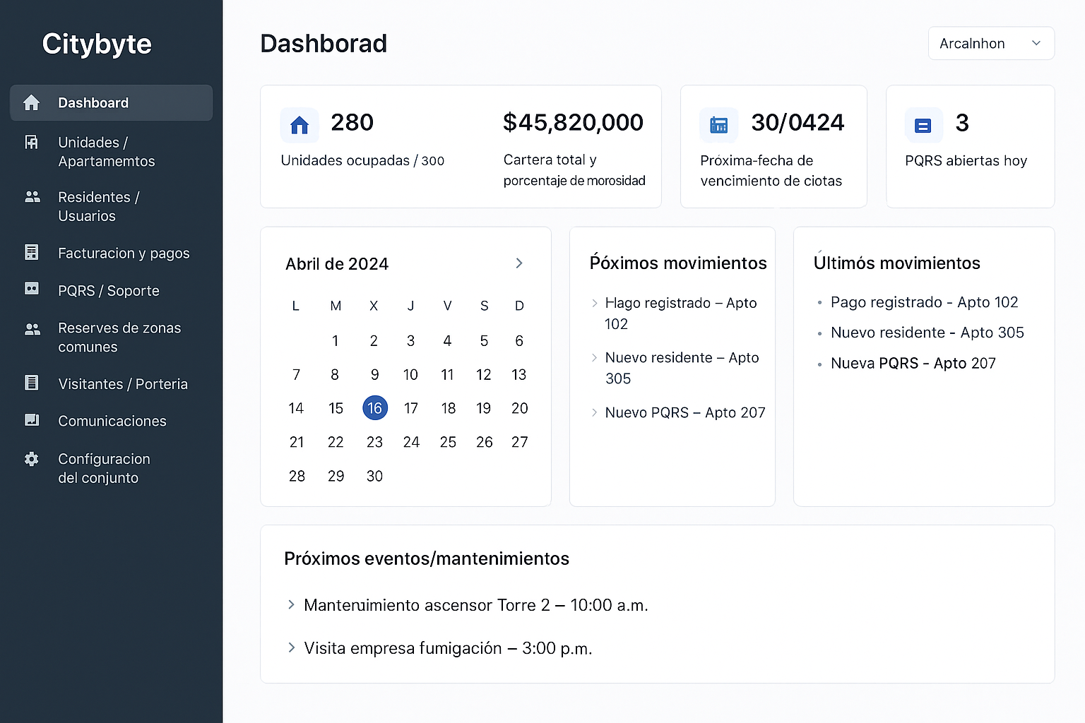Select day 24 in the April calendar

(x=411, y=442)
